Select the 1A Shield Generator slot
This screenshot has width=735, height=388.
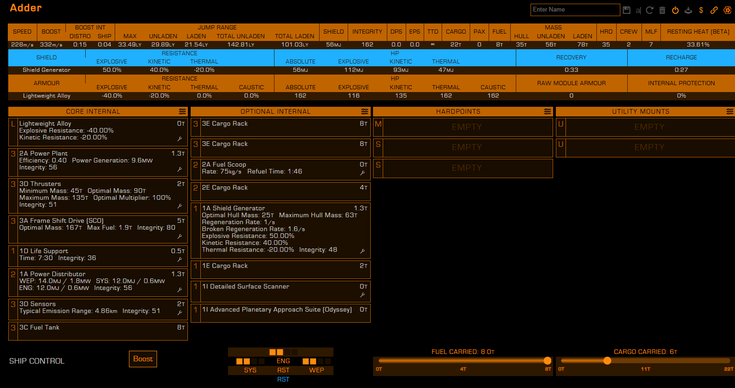tap(280, 231)
